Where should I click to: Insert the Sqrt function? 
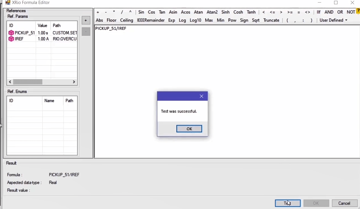[x=256, y=20]
